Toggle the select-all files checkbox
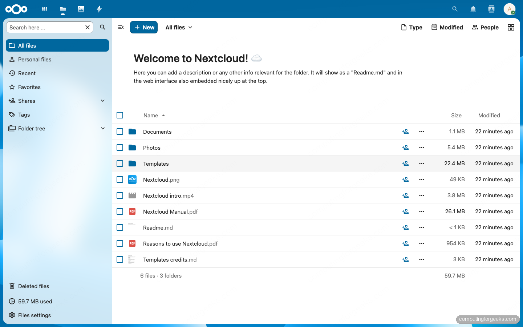Screen dimensions: 523x327 coord(120,115)
